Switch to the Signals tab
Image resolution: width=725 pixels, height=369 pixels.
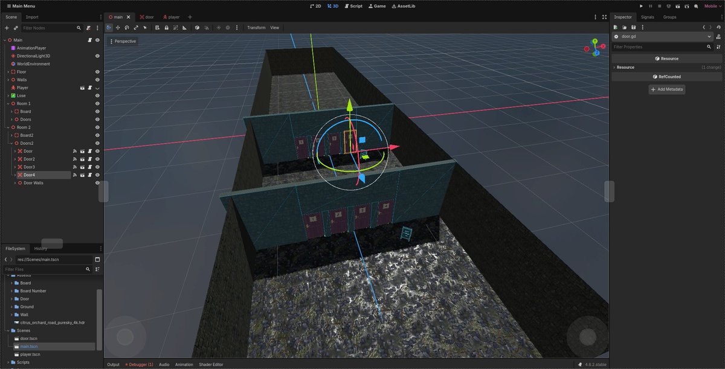coord(648,17)
